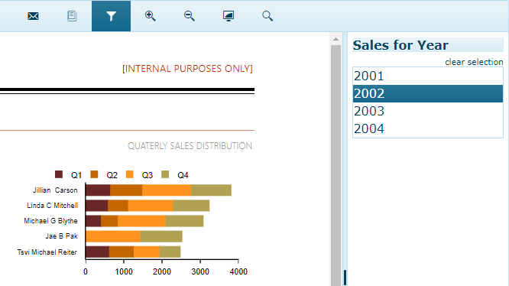Click the Q2 legend color swatch
Image resolution: width=509 pixels, height=286 pixels.
[94, 174]
